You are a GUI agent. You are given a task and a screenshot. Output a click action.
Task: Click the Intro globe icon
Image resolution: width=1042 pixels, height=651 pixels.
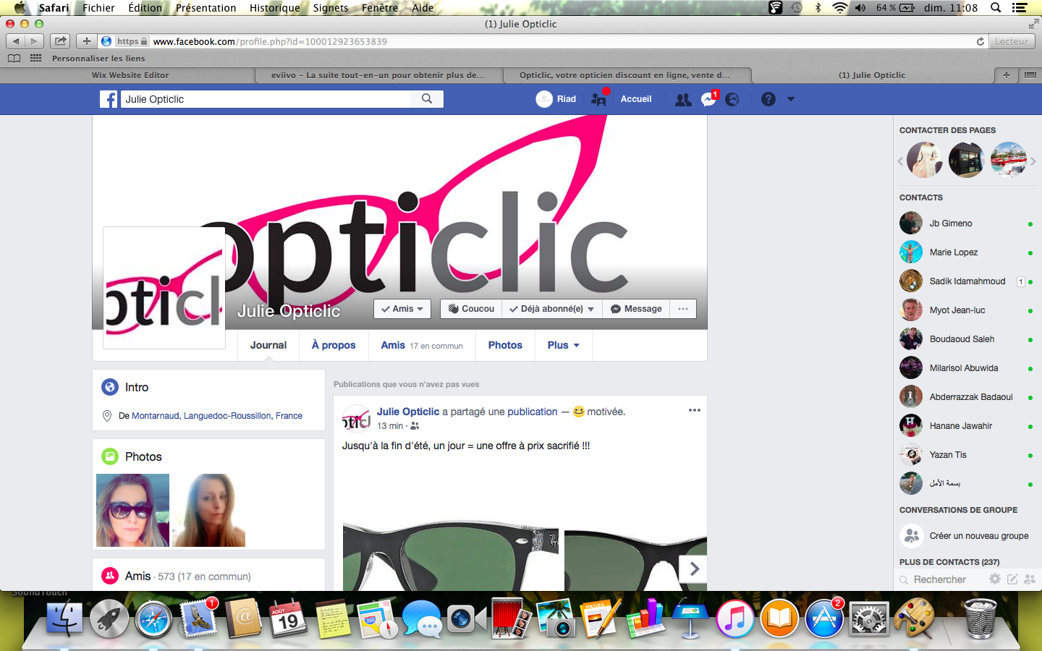coord(110,387)
